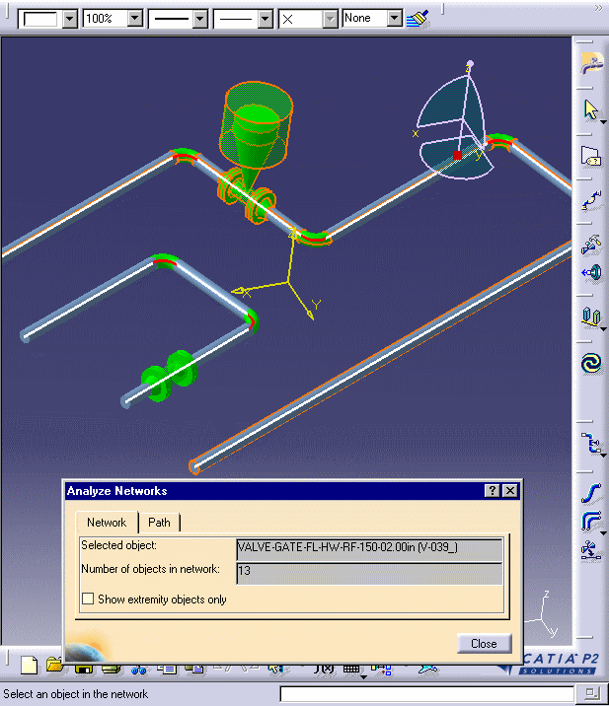Click the New document icon
The width and height of the screenshot is (609, 706).
click(x=30, y=666)
